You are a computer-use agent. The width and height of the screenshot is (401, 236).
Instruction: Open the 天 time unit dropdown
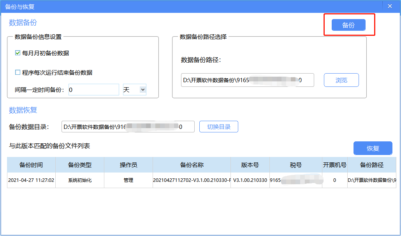tap(134, 90)
